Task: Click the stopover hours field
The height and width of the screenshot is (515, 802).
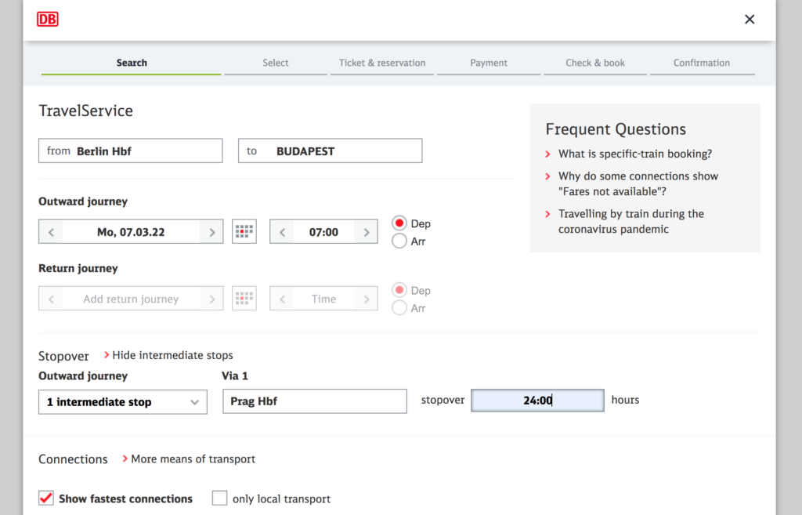Action: point(537,401)
